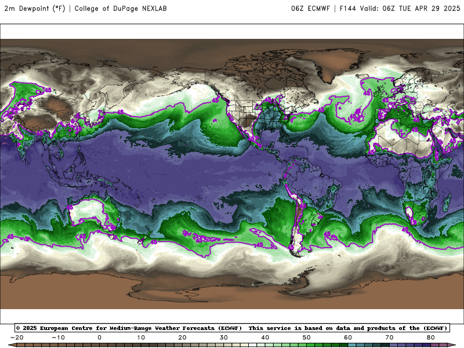Click the '2m Dewpoint (°F)' title text
This screenshot has width=464, height=348.
click(35, 8)
